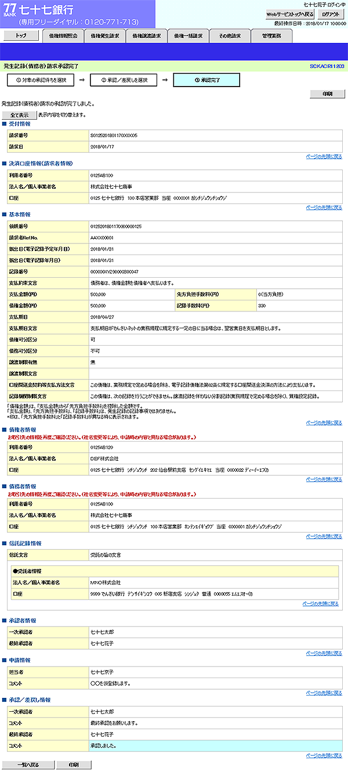The width and height of the screenshot is (348, 774).
Task: Click ページの先頭に戻る under 承認者情報 section
Action: tap(324, 653)
